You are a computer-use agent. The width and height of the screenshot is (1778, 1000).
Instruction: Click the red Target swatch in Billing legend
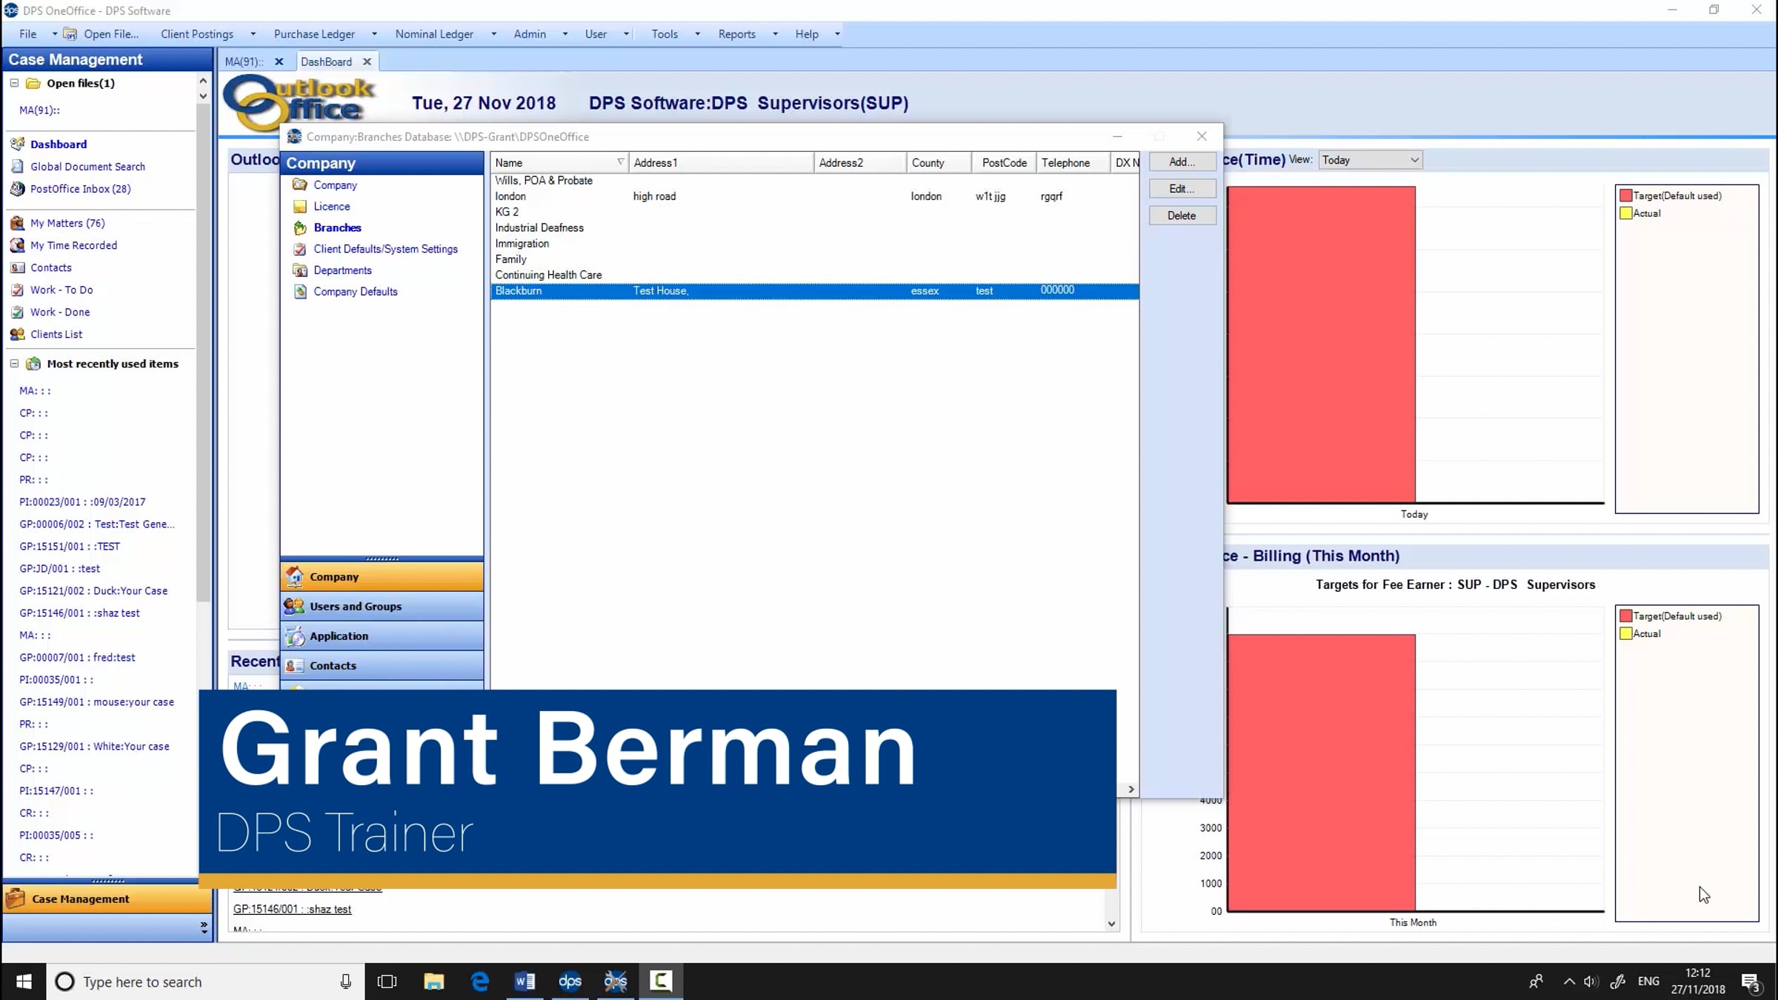[1625, 616]
